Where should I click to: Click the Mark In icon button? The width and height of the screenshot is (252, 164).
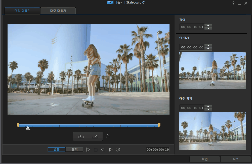click(80, 136)
